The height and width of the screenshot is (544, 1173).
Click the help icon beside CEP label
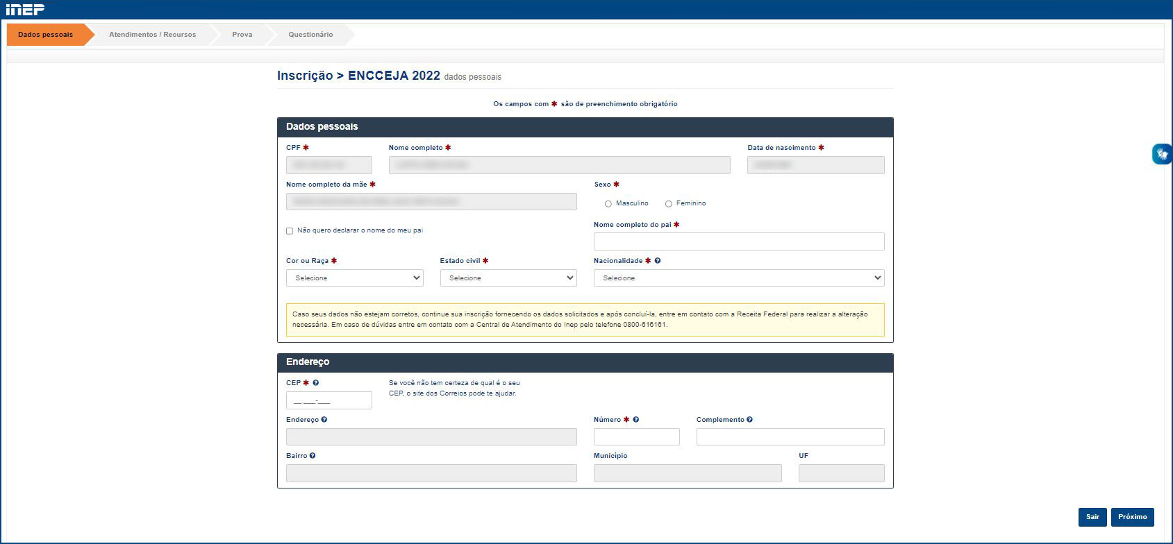(x=316, y=383)
